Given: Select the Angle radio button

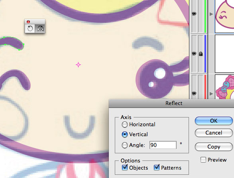Looking at the screenshot, I should coord(125,145).
